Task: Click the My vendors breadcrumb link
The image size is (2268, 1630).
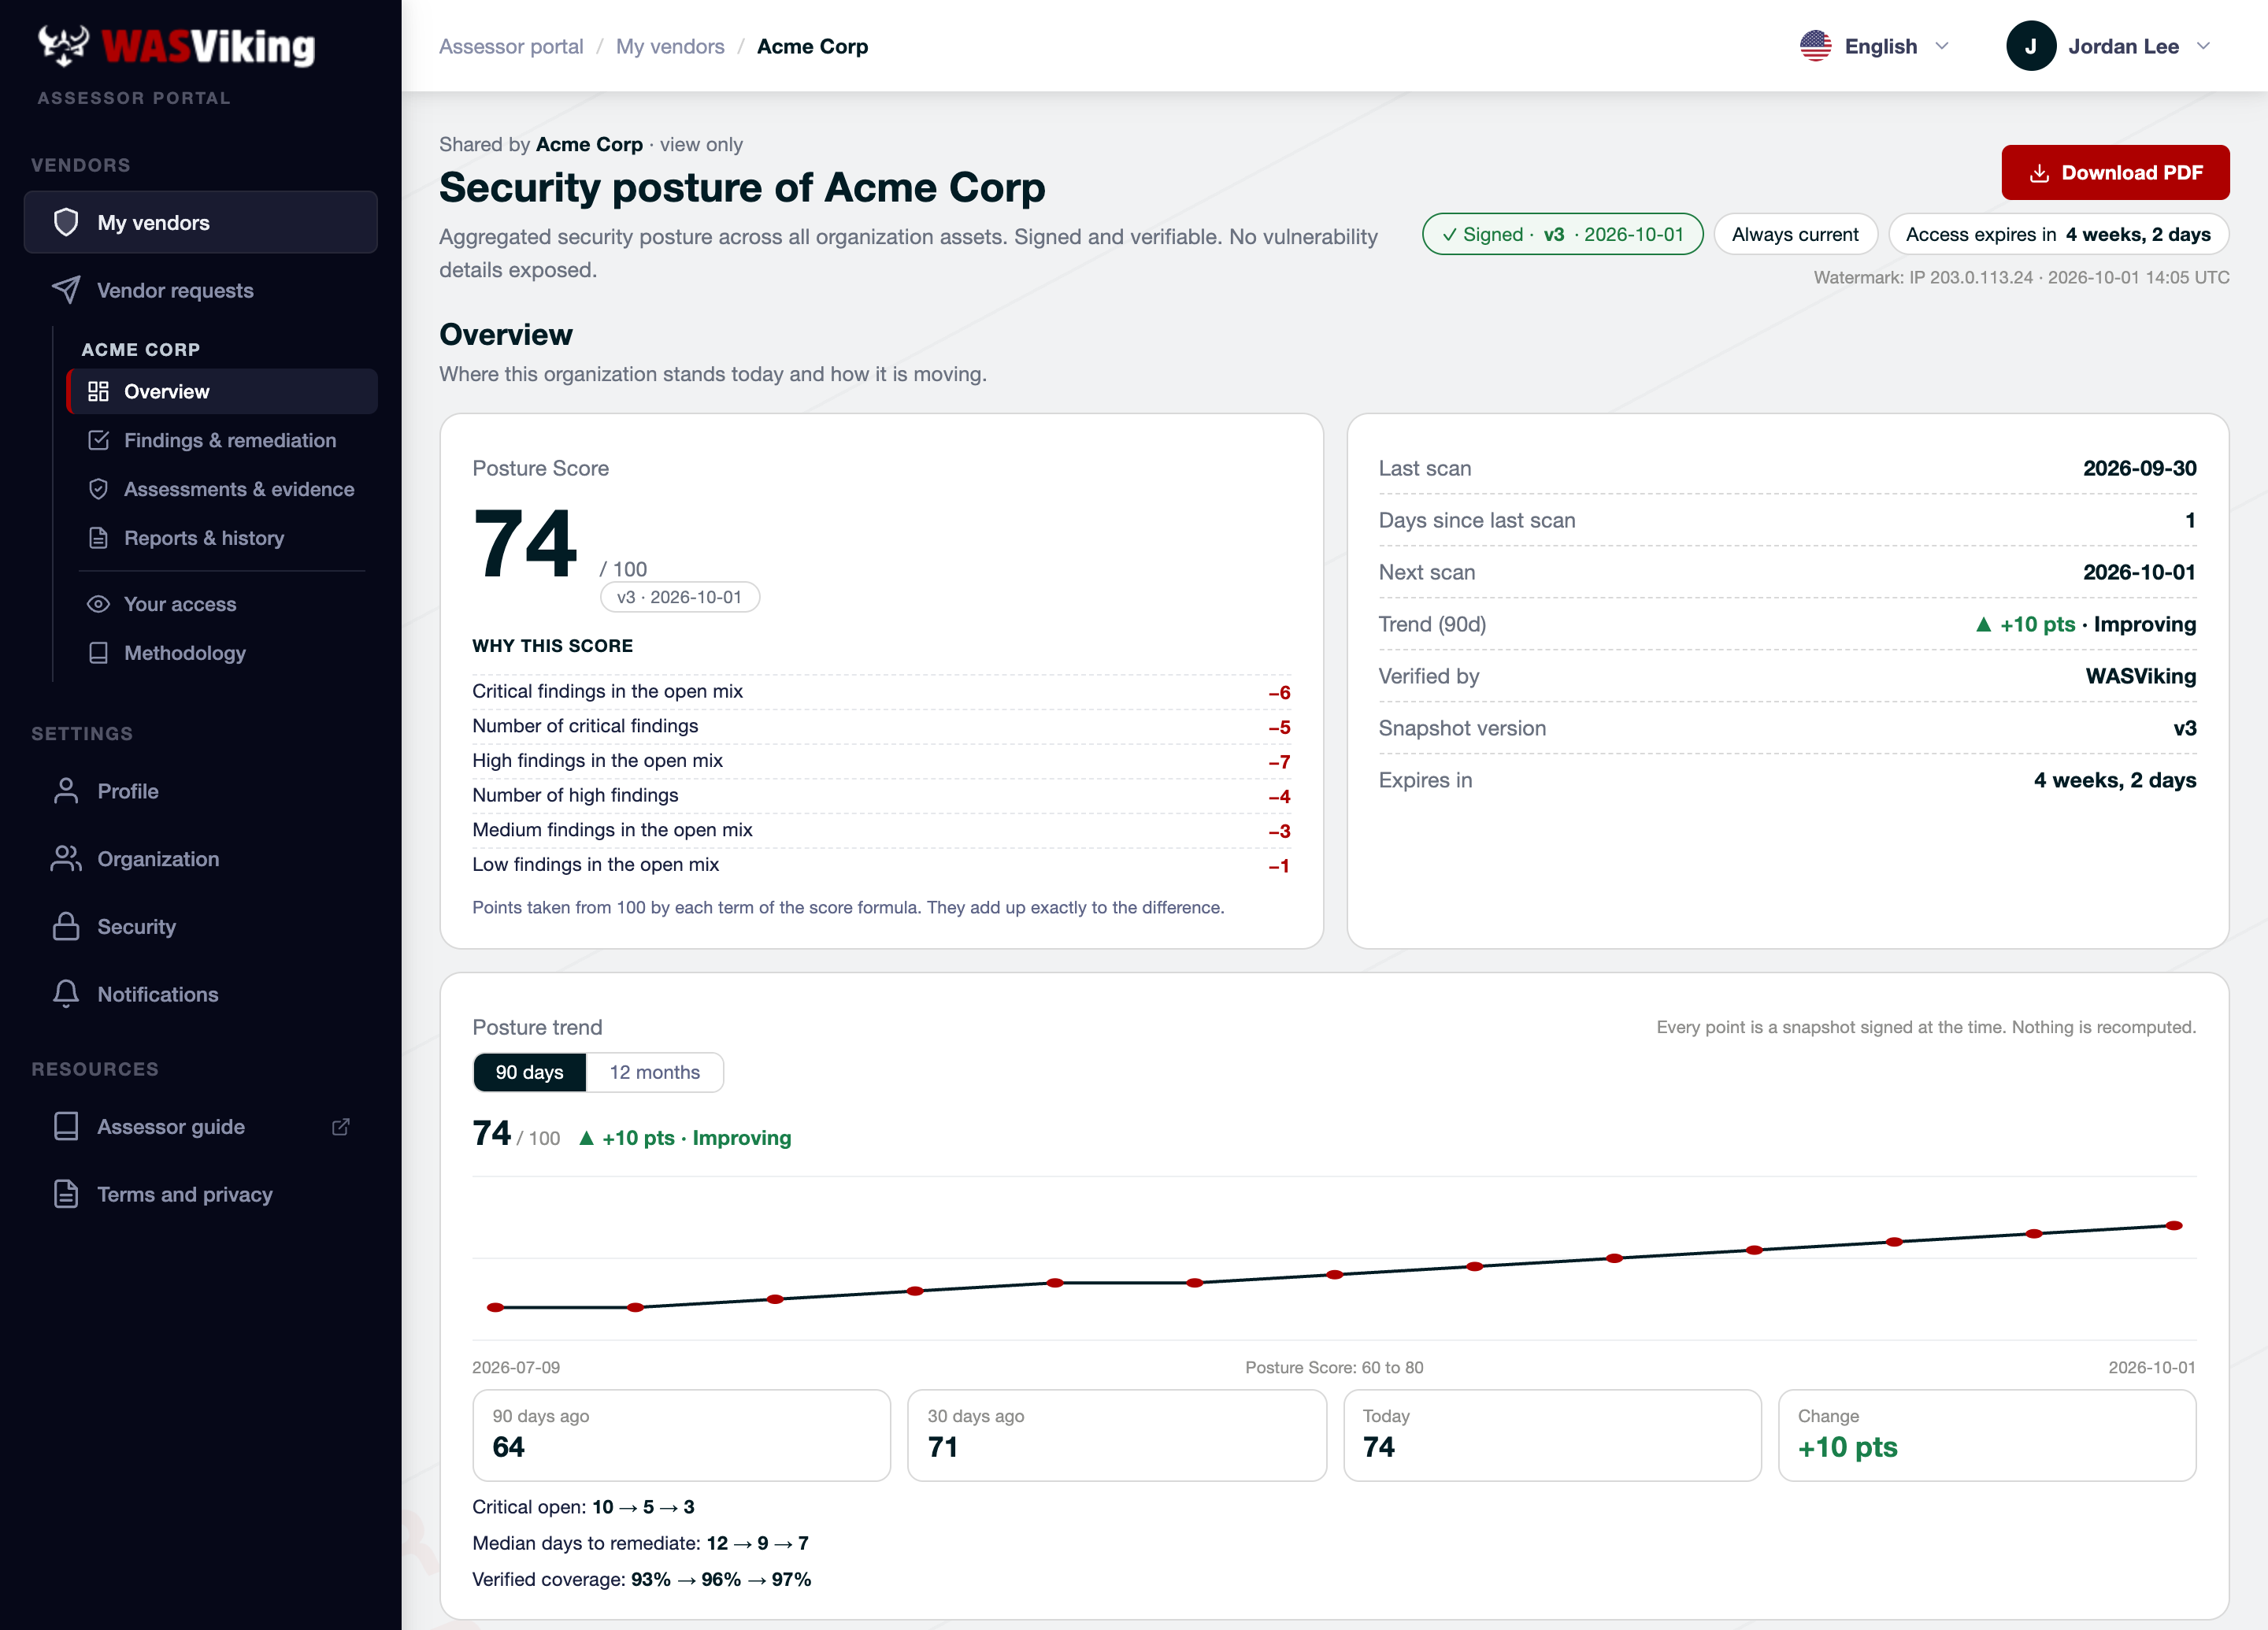Action: (x=670, y=46)
